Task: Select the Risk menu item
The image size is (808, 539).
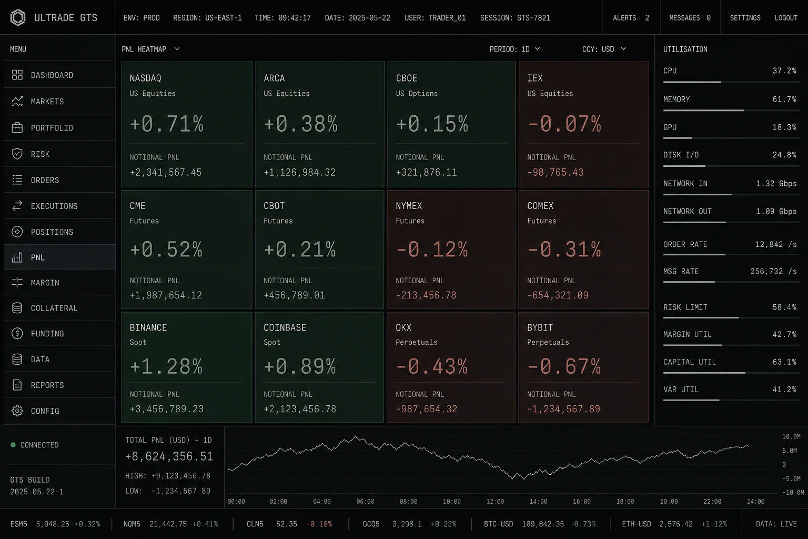Action: [59, 154]
